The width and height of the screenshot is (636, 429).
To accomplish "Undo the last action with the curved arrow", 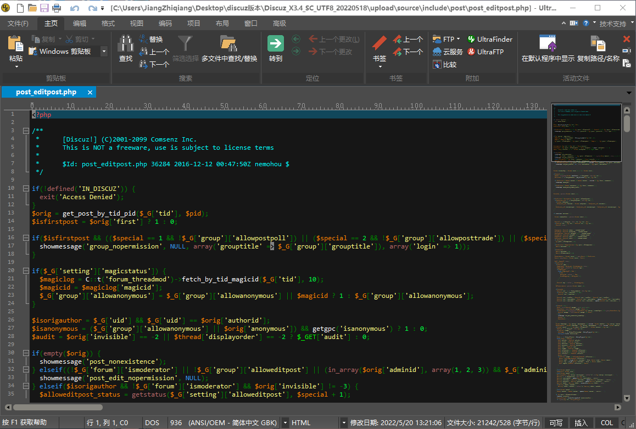I will point(75,8).
